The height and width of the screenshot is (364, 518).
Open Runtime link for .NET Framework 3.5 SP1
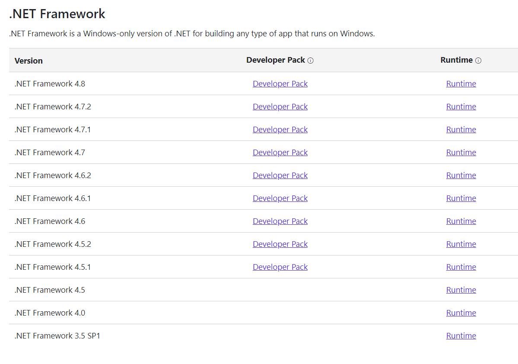point(461,336)
